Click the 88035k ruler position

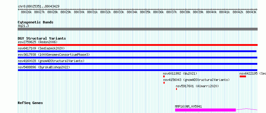pyautogui.click(x=145, y=12)
